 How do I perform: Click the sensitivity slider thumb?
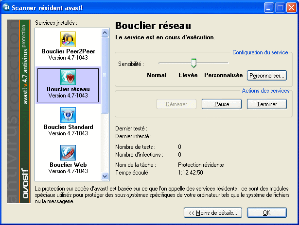[193, 63]
